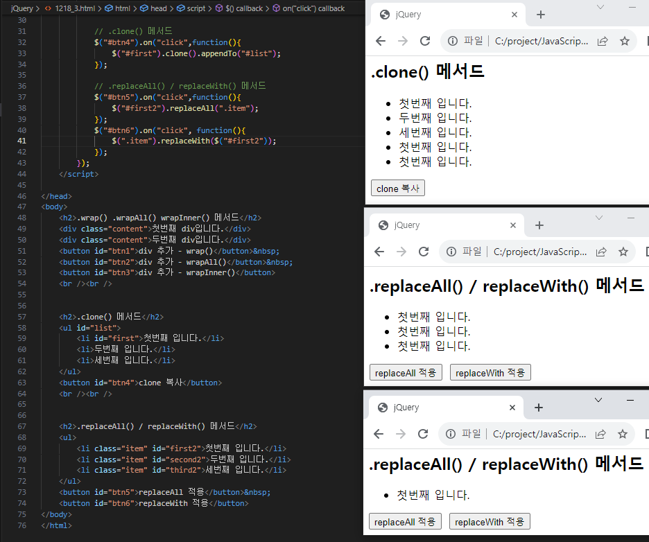Select jQuery tab in top browser window
Viewport: 649px width, 542px height.
(x=448, y=15)
